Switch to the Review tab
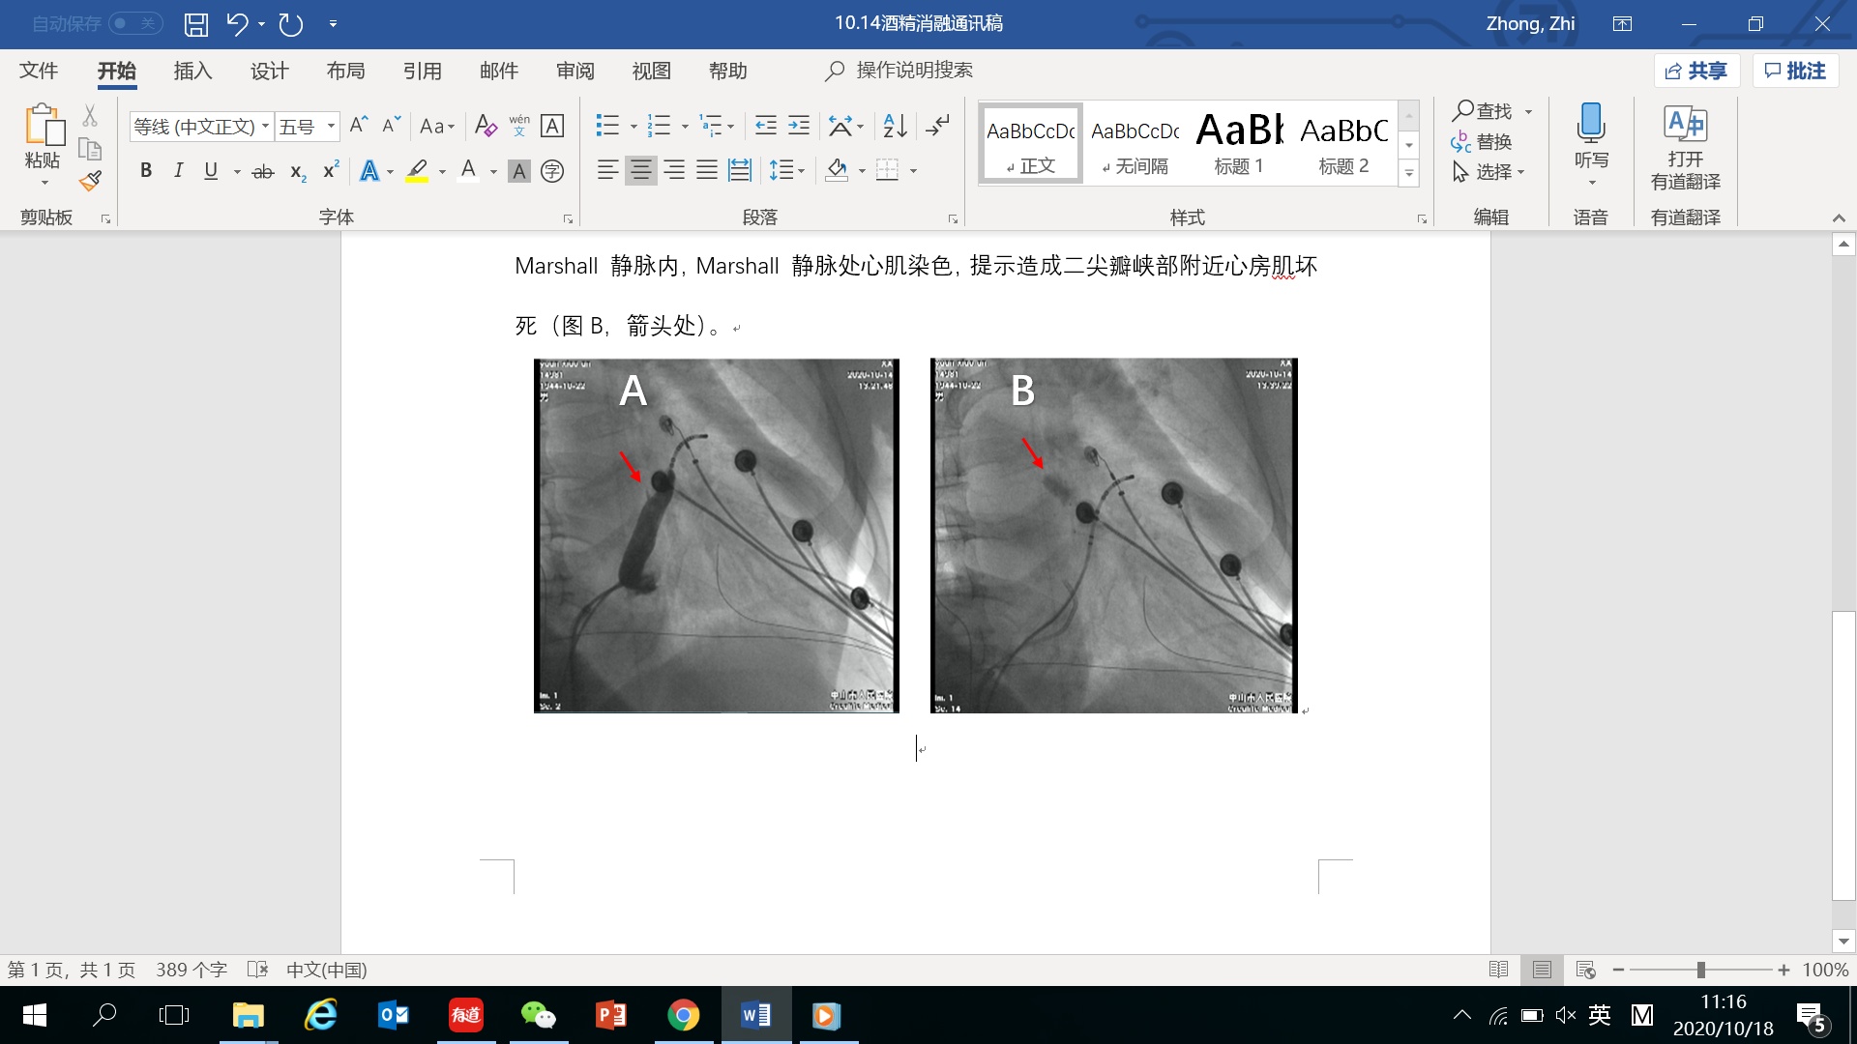Image resolution: width=1857 pixels, height=1044 pixels. [575, 71]
